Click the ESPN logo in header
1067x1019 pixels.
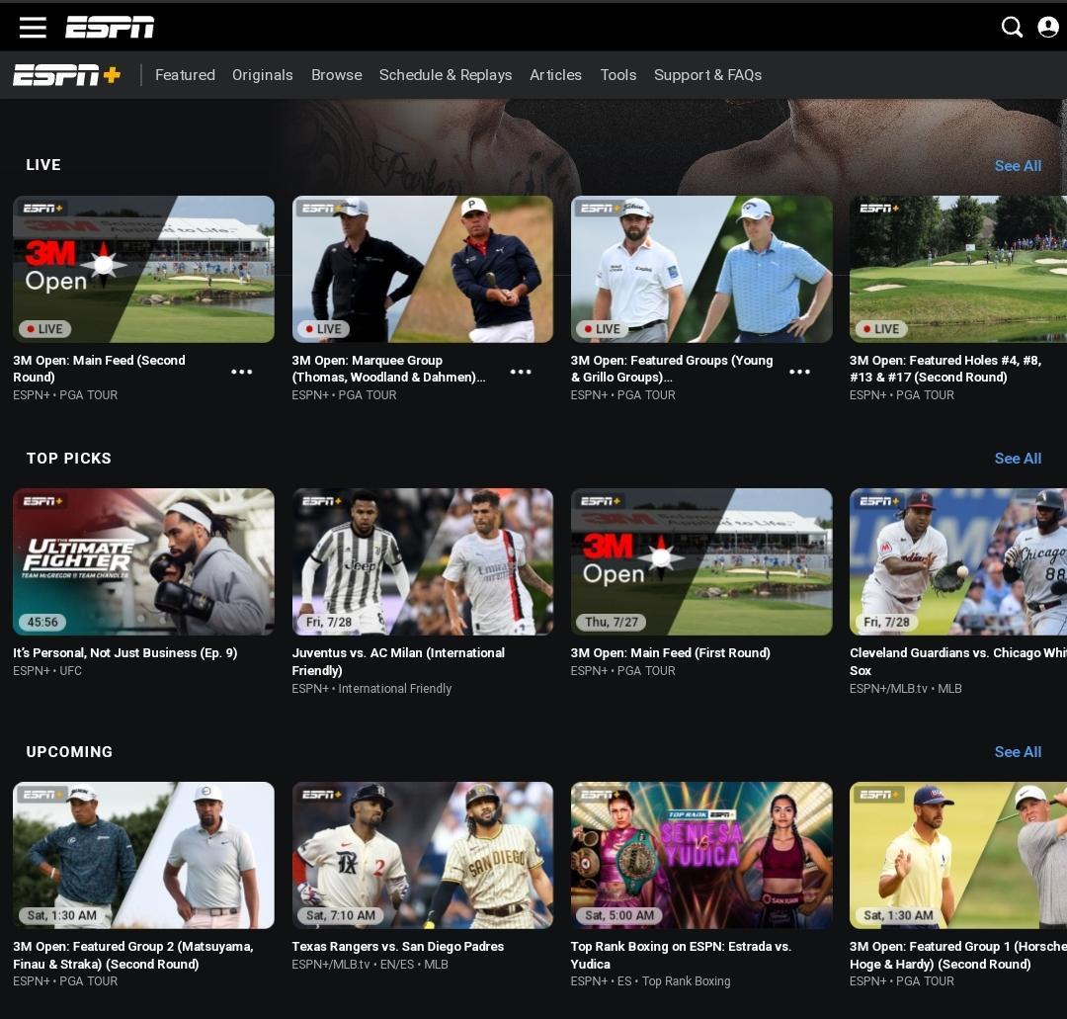pos(110,28)
